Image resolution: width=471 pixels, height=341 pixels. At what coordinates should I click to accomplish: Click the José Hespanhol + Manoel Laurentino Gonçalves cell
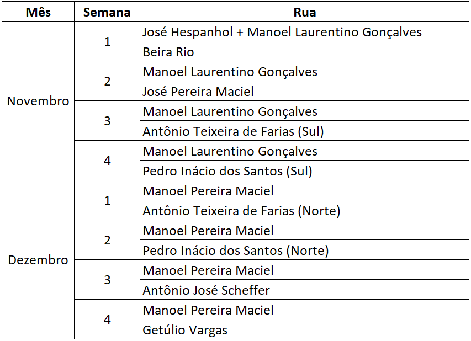pos(282,32)
